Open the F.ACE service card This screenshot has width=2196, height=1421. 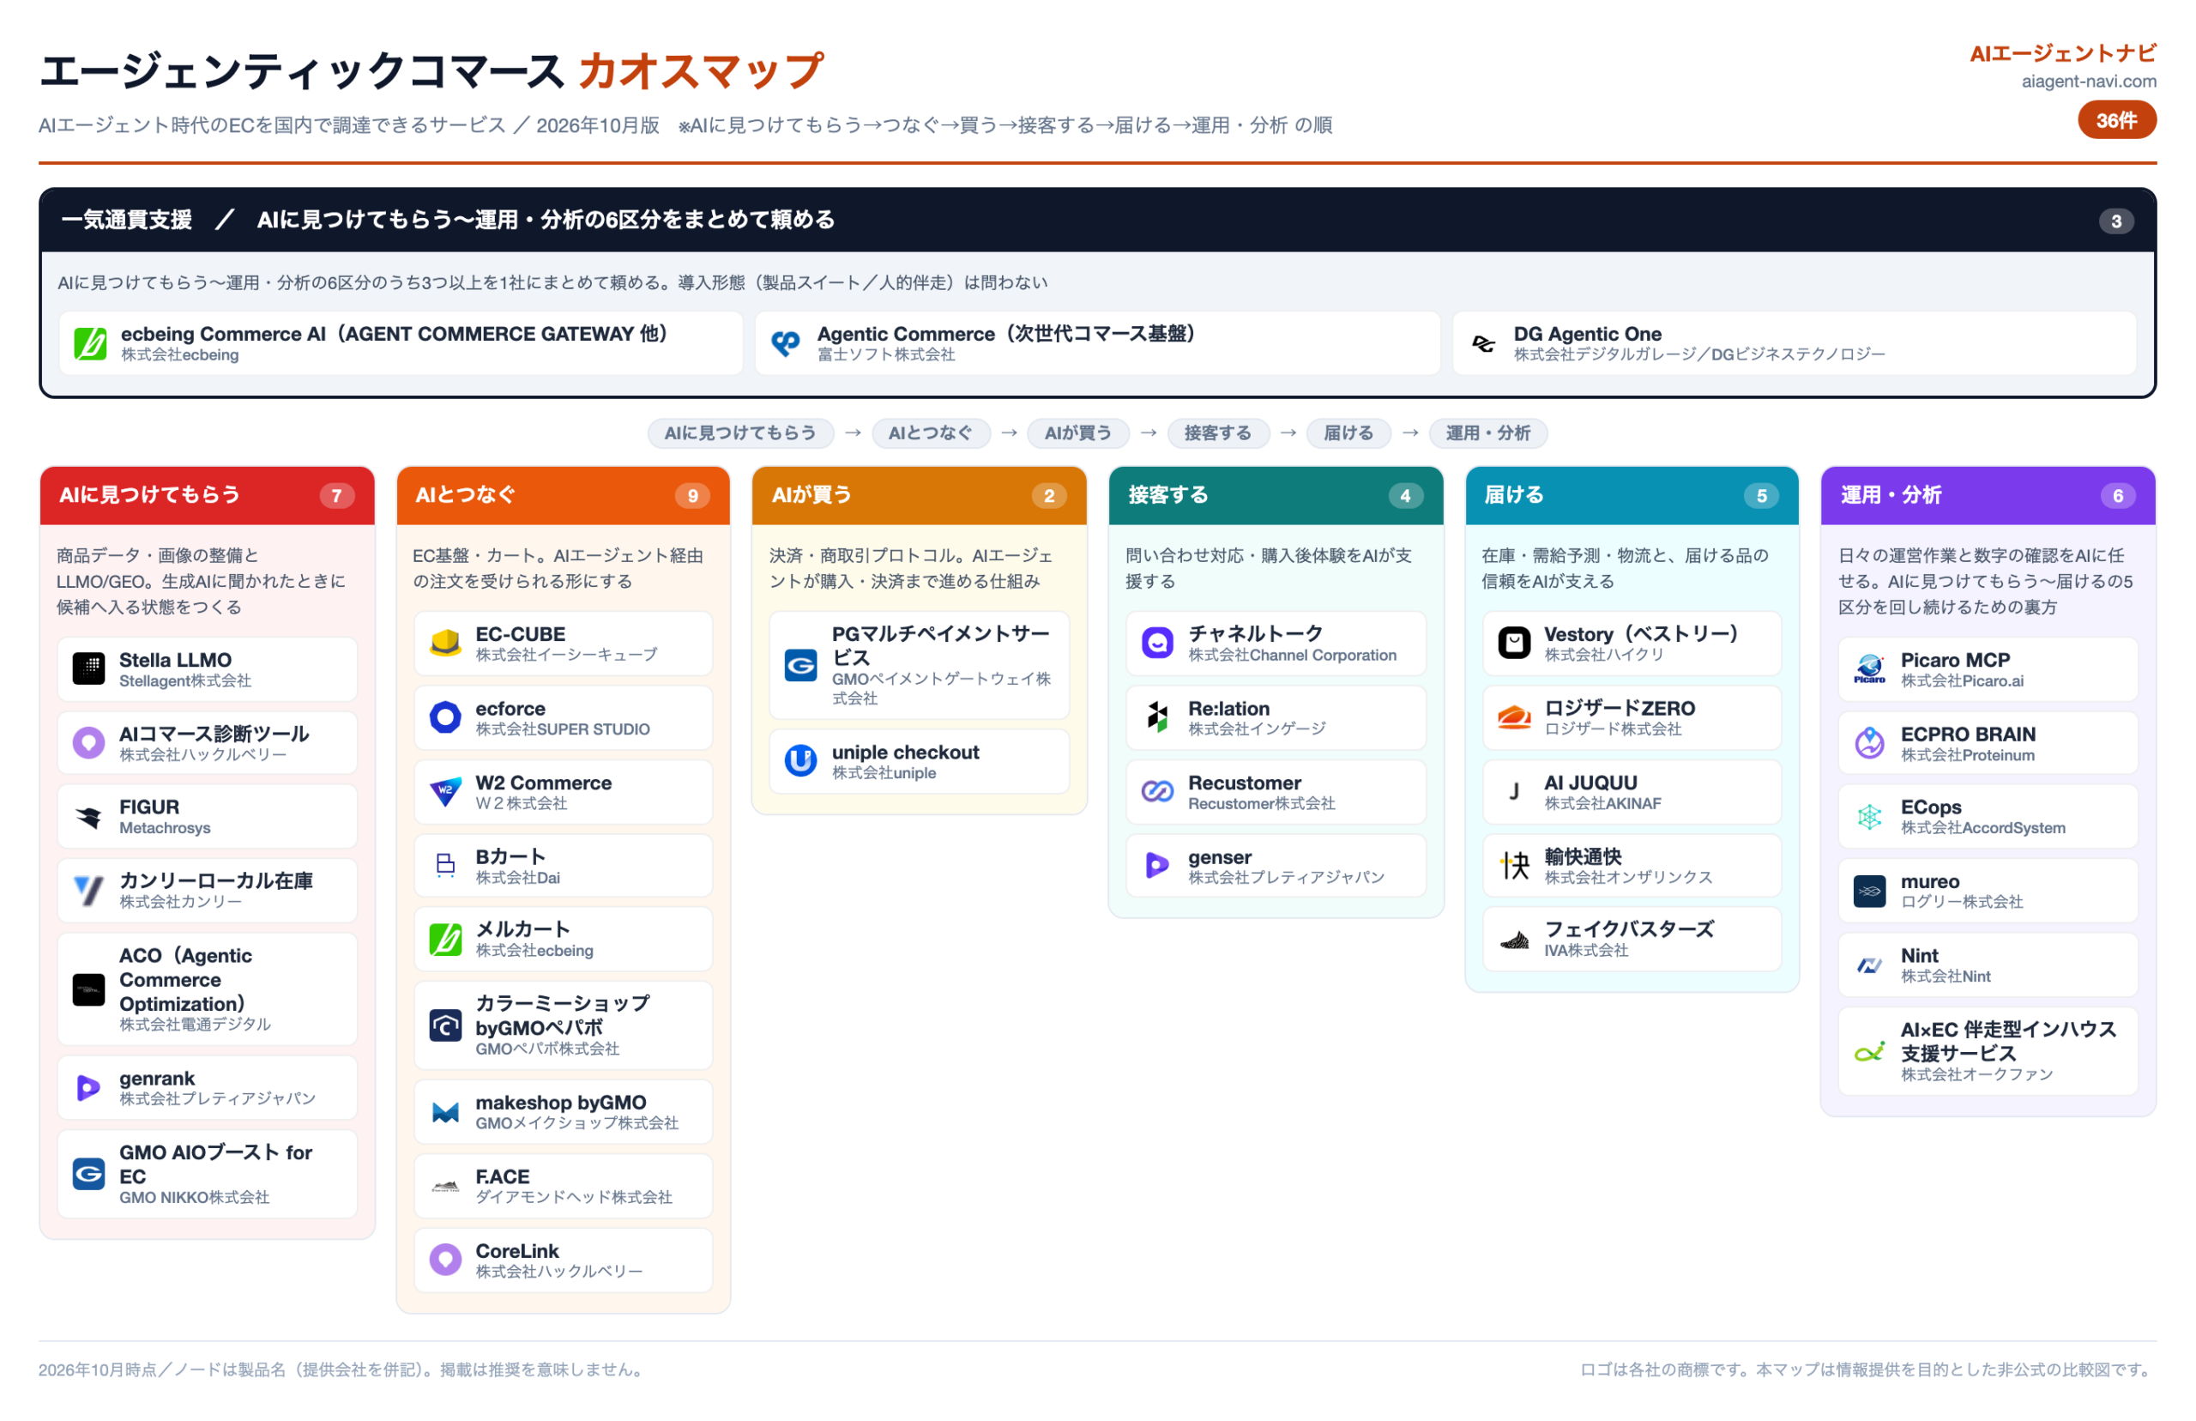coord(564,1186)
